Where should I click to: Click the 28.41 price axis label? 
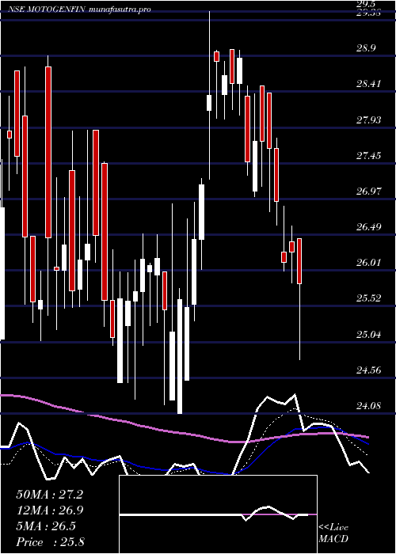368,84
